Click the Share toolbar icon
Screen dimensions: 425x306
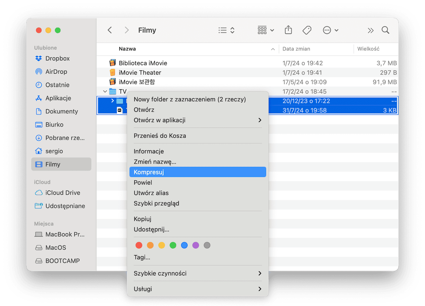point(288,30)
